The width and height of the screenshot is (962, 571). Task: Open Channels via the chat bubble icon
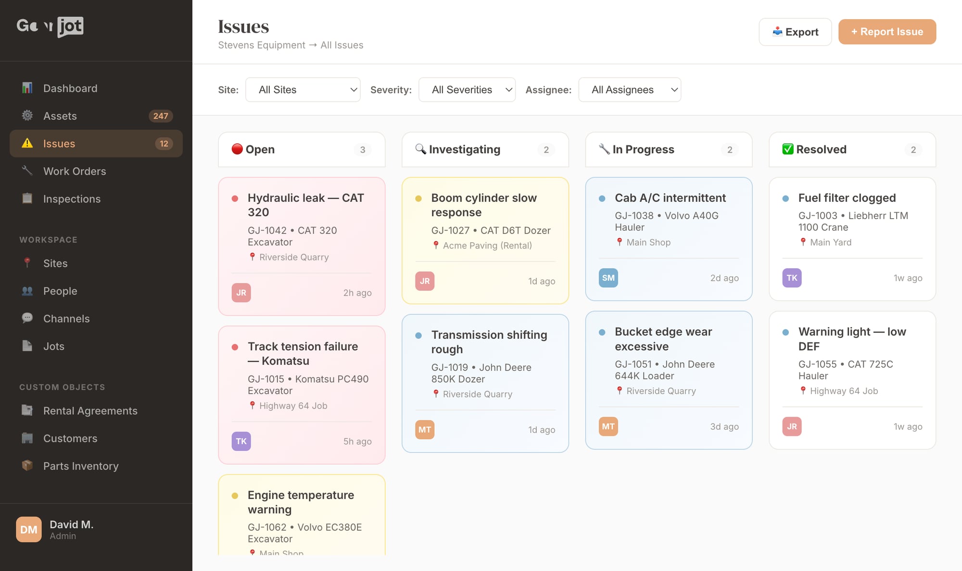[27, 318]
